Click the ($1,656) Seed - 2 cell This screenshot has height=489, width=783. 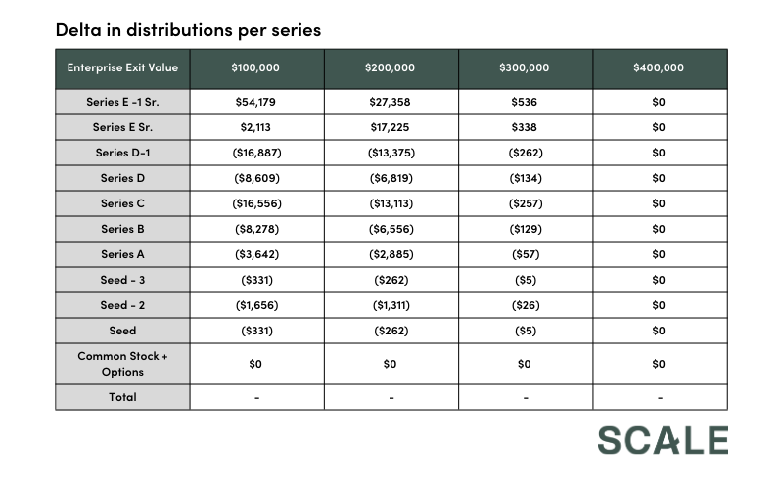(256, 305)
